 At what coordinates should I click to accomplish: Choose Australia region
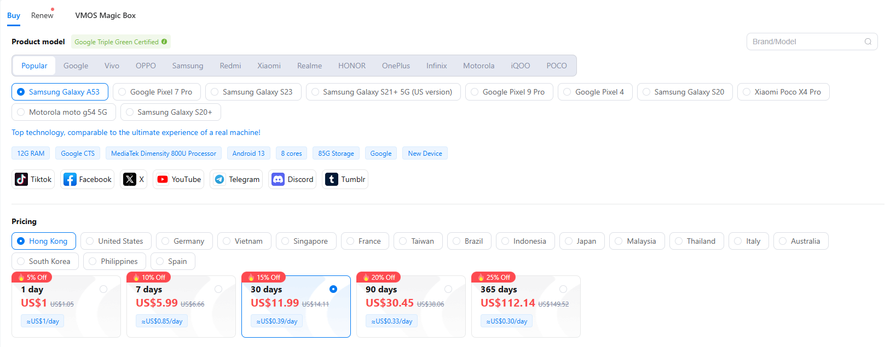[801, 241]
